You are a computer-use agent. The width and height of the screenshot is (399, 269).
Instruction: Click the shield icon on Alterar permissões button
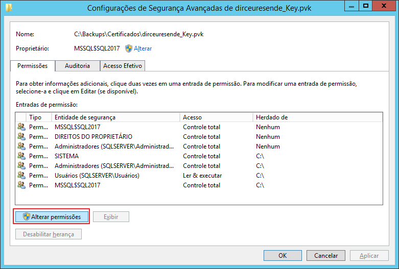27,217
